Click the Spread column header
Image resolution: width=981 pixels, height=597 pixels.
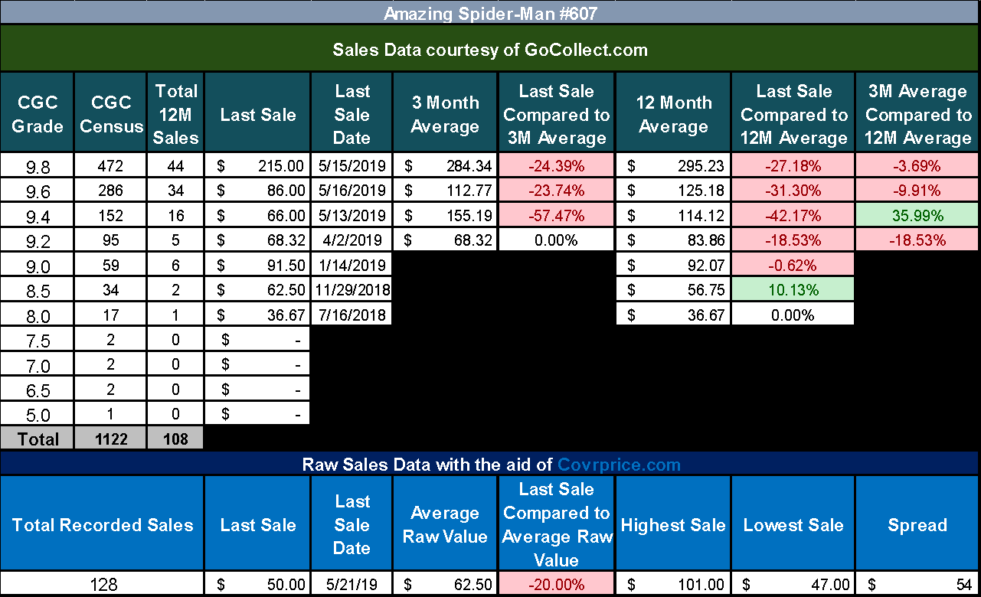pyautogui.click(x=917, y=525)
